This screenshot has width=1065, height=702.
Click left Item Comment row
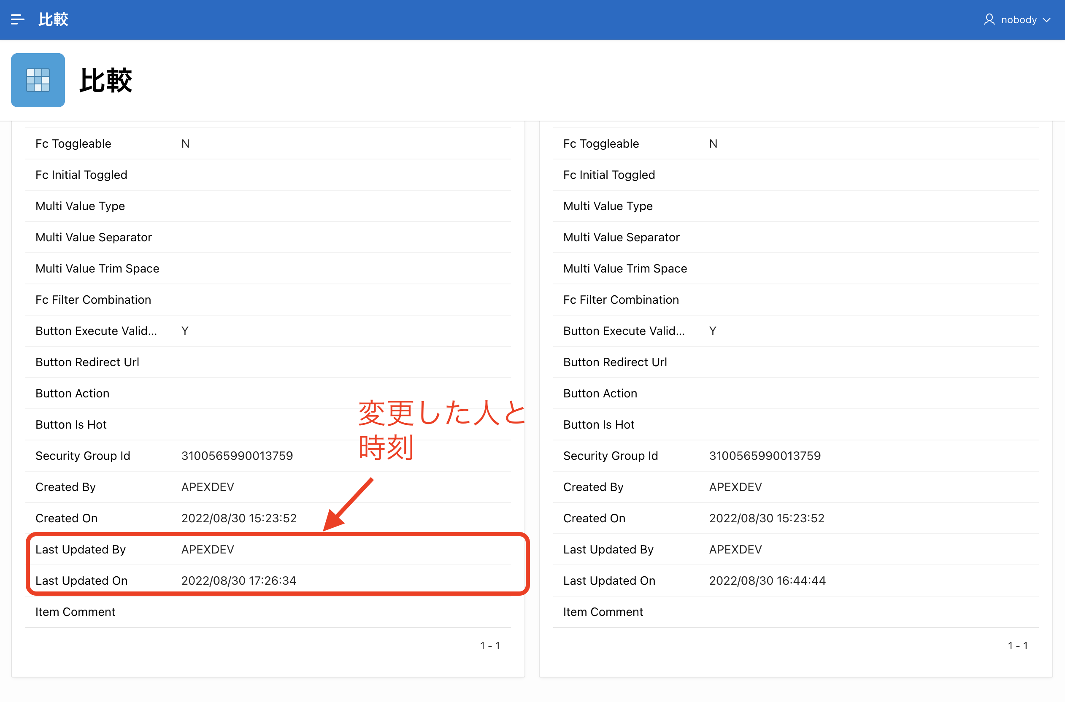(75, 611)
